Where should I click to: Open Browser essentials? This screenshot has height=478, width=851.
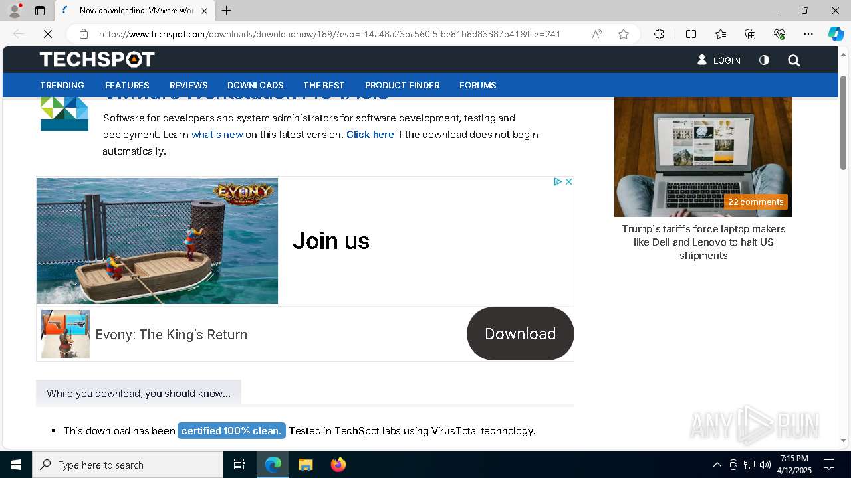click(779, 34)
